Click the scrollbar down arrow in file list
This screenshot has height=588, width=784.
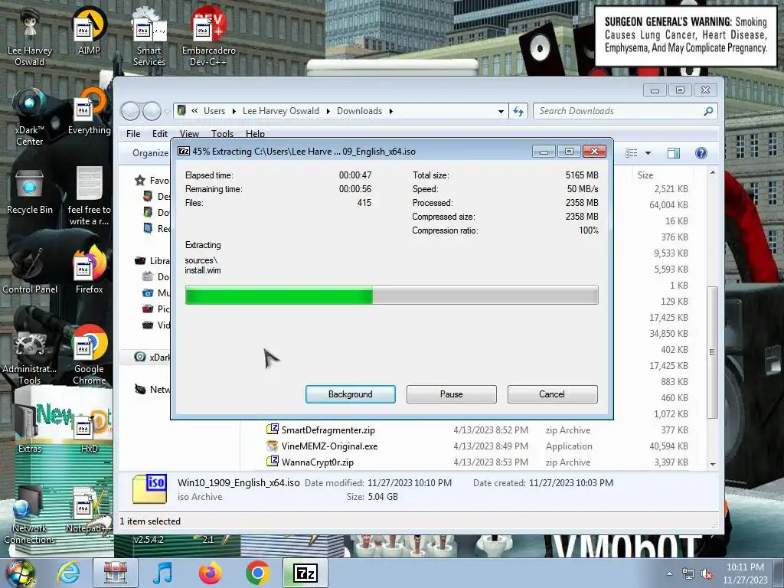pyautogui.click(x=713, y=465)
